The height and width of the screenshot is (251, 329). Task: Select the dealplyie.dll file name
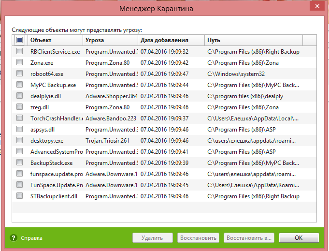pyautogui.click(x=45, y=96)
